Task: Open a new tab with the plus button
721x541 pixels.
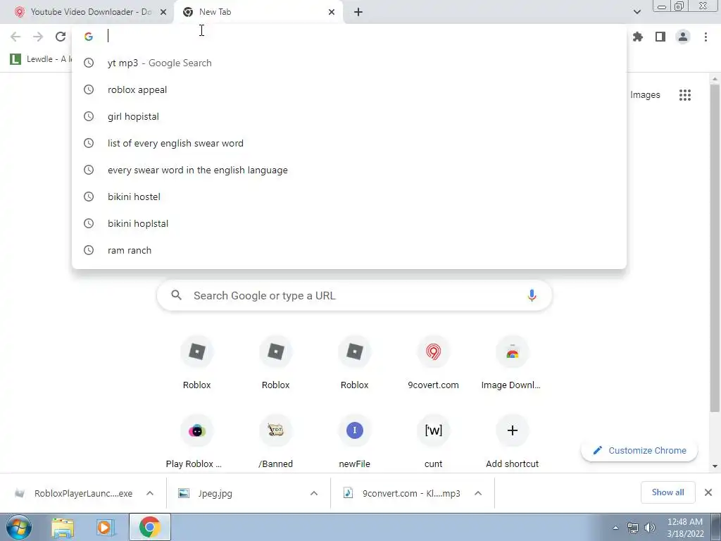Action: tap(358, 12)
